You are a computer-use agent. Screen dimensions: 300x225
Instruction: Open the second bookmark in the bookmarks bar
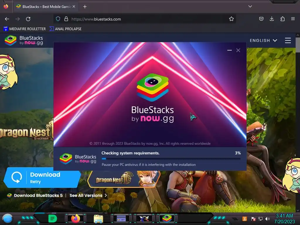click(x=66, y=29)
